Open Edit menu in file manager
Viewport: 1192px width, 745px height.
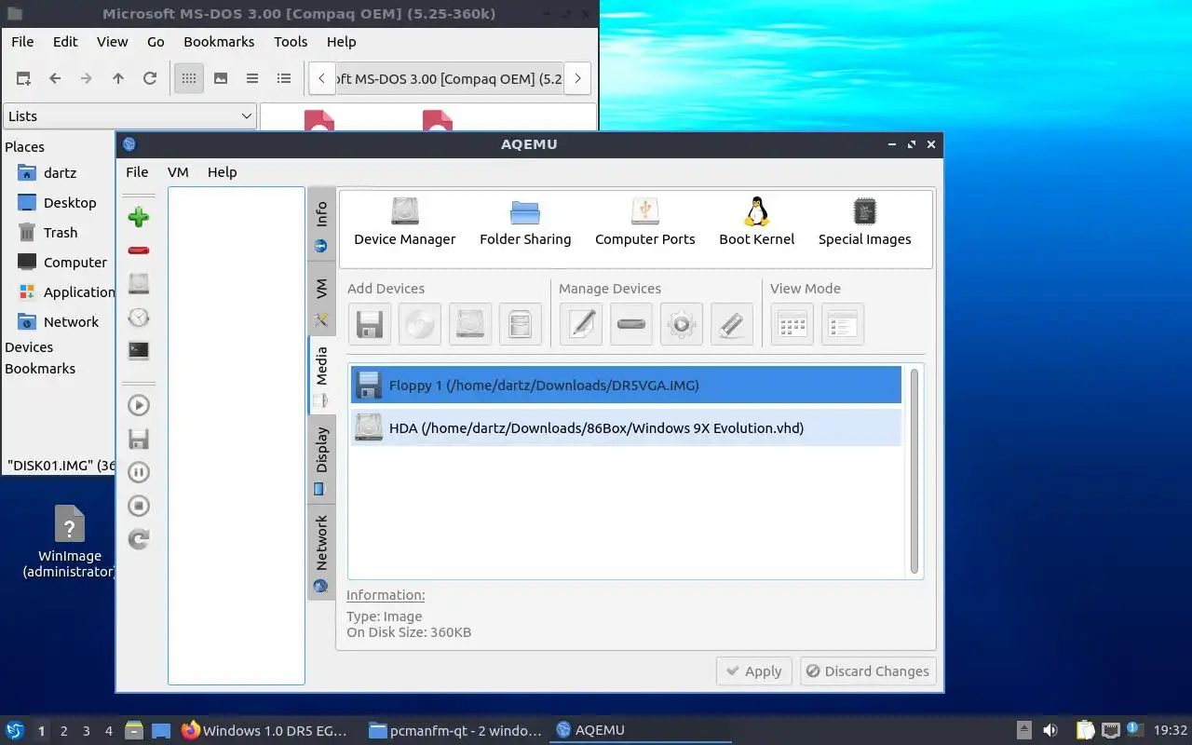(x=65, y=42)
